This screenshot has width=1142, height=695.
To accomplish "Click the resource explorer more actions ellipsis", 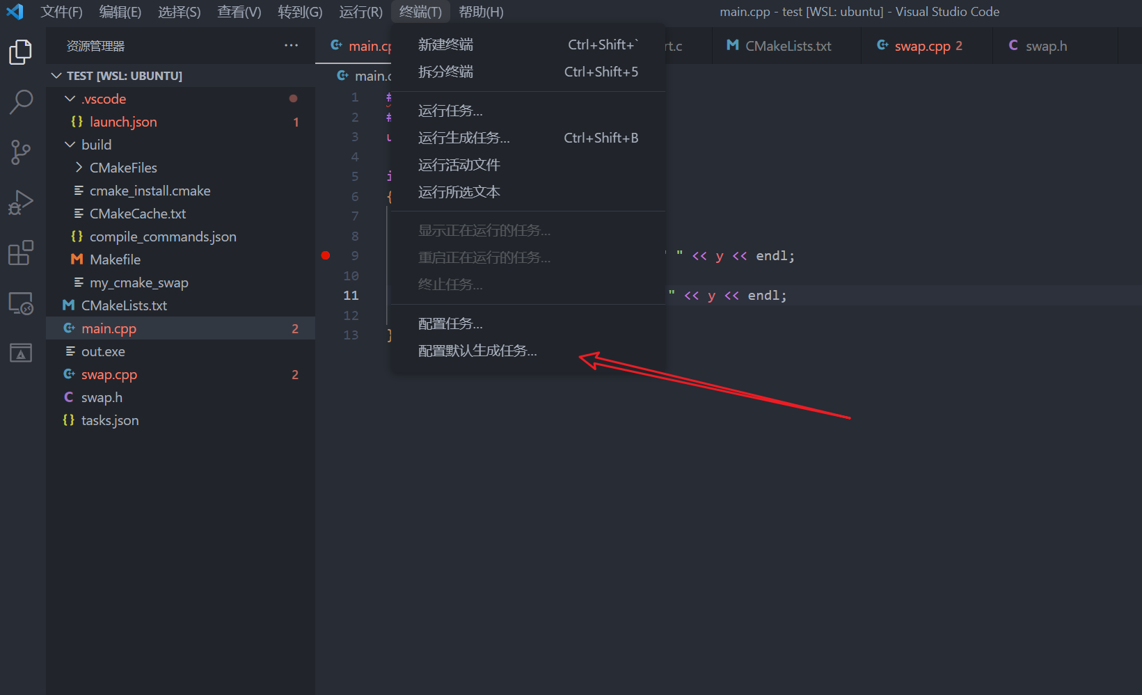I will [x=290, y=45].
